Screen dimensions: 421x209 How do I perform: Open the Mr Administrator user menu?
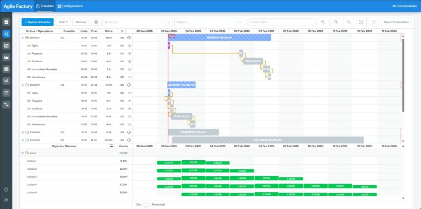405,6
